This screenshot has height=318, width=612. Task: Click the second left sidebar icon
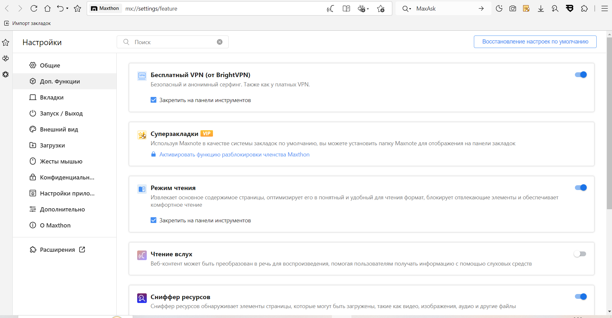6,59
